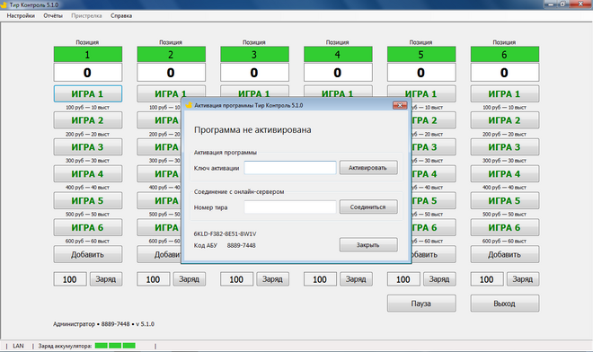The height and width of the screenshot is (352, 593).
Task: Select ИГРА 1 for position 1
Action: pyautogui.click(x=88, y=93)
